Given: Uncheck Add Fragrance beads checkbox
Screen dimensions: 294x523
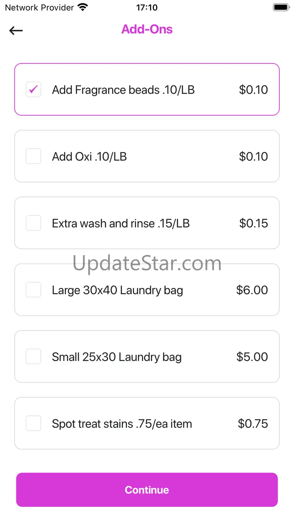Looking at the screenshot, I should 34,89.
